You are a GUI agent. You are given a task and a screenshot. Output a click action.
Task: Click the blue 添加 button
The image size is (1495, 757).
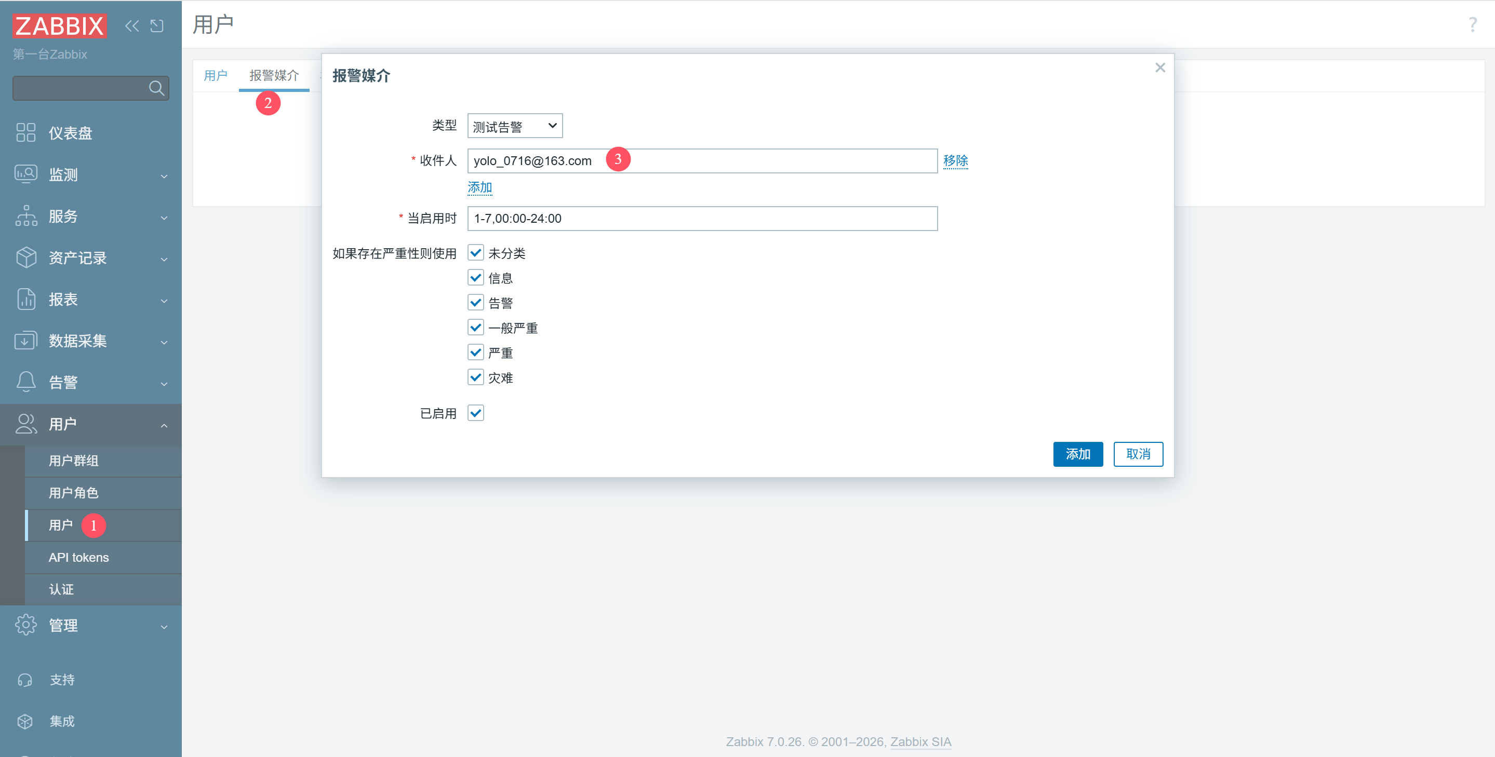pos(1078,454)
